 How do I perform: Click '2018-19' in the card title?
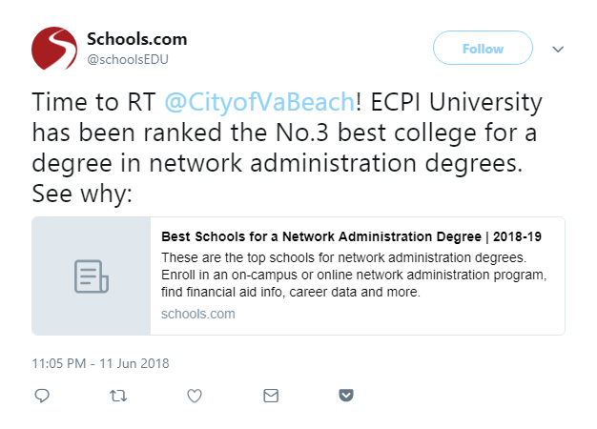pyautogui.click(x=517, y=236)
